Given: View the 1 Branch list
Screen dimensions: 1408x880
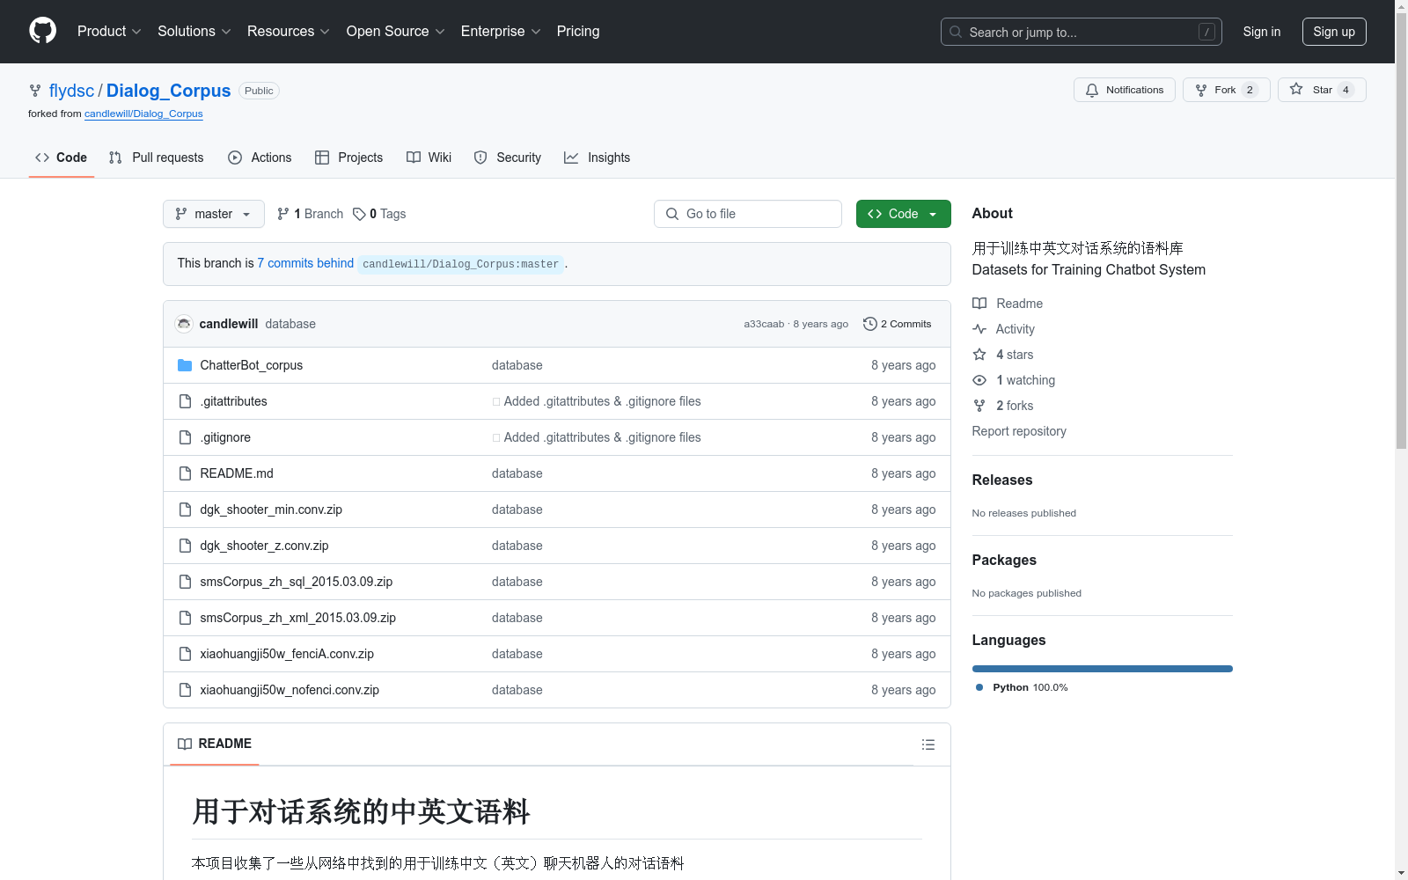Looking at the screenshot, I should click(310, 214).
